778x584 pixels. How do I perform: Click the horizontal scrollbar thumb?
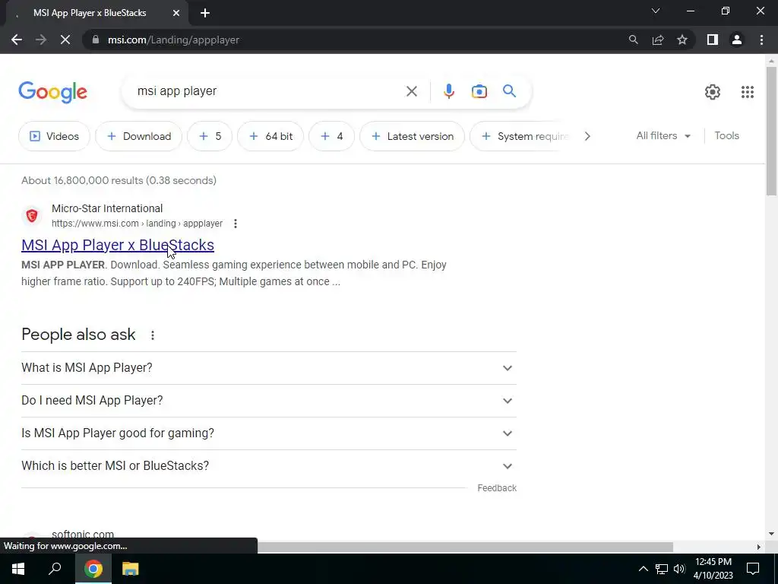coord(464,547)
